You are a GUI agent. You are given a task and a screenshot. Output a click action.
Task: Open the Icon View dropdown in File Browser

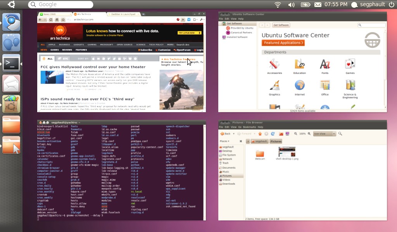(x=325, y=133)
